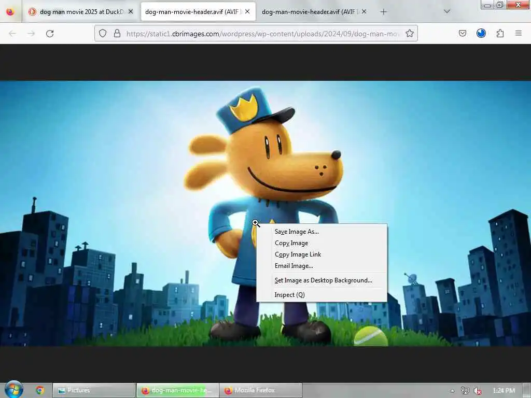Open the Firefox application menu
The height and width of the screenshot is (398, 531).
[x=519, y=33]
